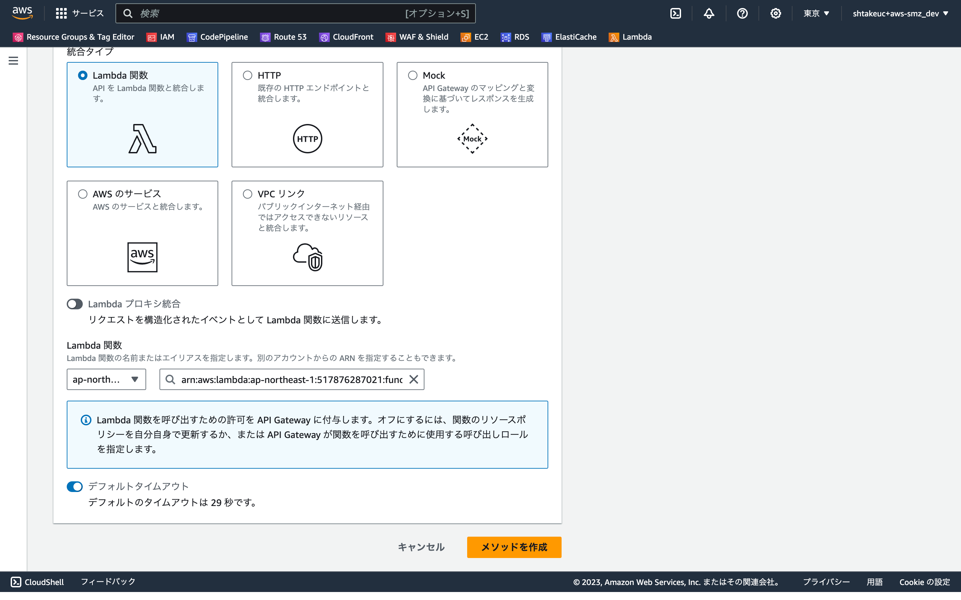961x600 pixels.
Task: Select the VPC リンク radio button
Action: click(x=247, y=194)
